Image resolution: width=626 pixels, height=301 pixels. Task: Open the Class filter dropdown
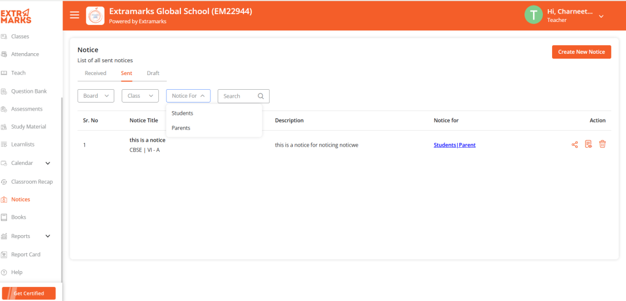[x=140, y=96]
